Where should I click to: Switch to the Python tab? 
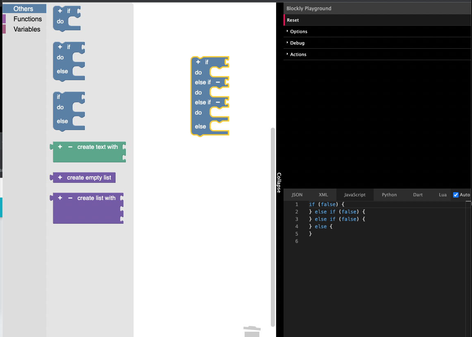pyautogui.click(x=389, y=195)
